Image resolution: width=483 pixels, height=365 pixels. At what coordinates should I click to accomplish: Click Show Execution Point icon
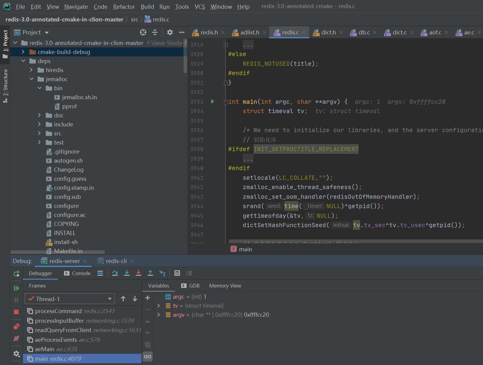coord(100,273)
